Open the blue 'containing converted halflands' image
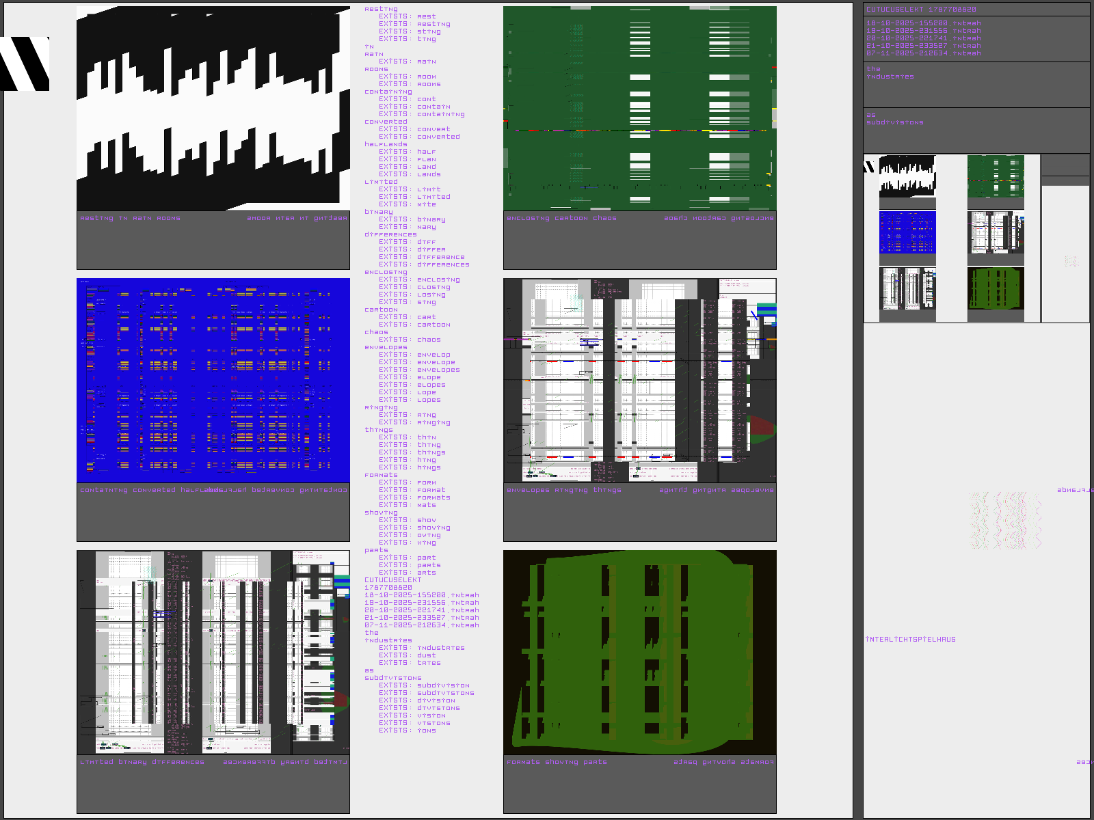This screenshot has height=820, width=1094. 213,380
